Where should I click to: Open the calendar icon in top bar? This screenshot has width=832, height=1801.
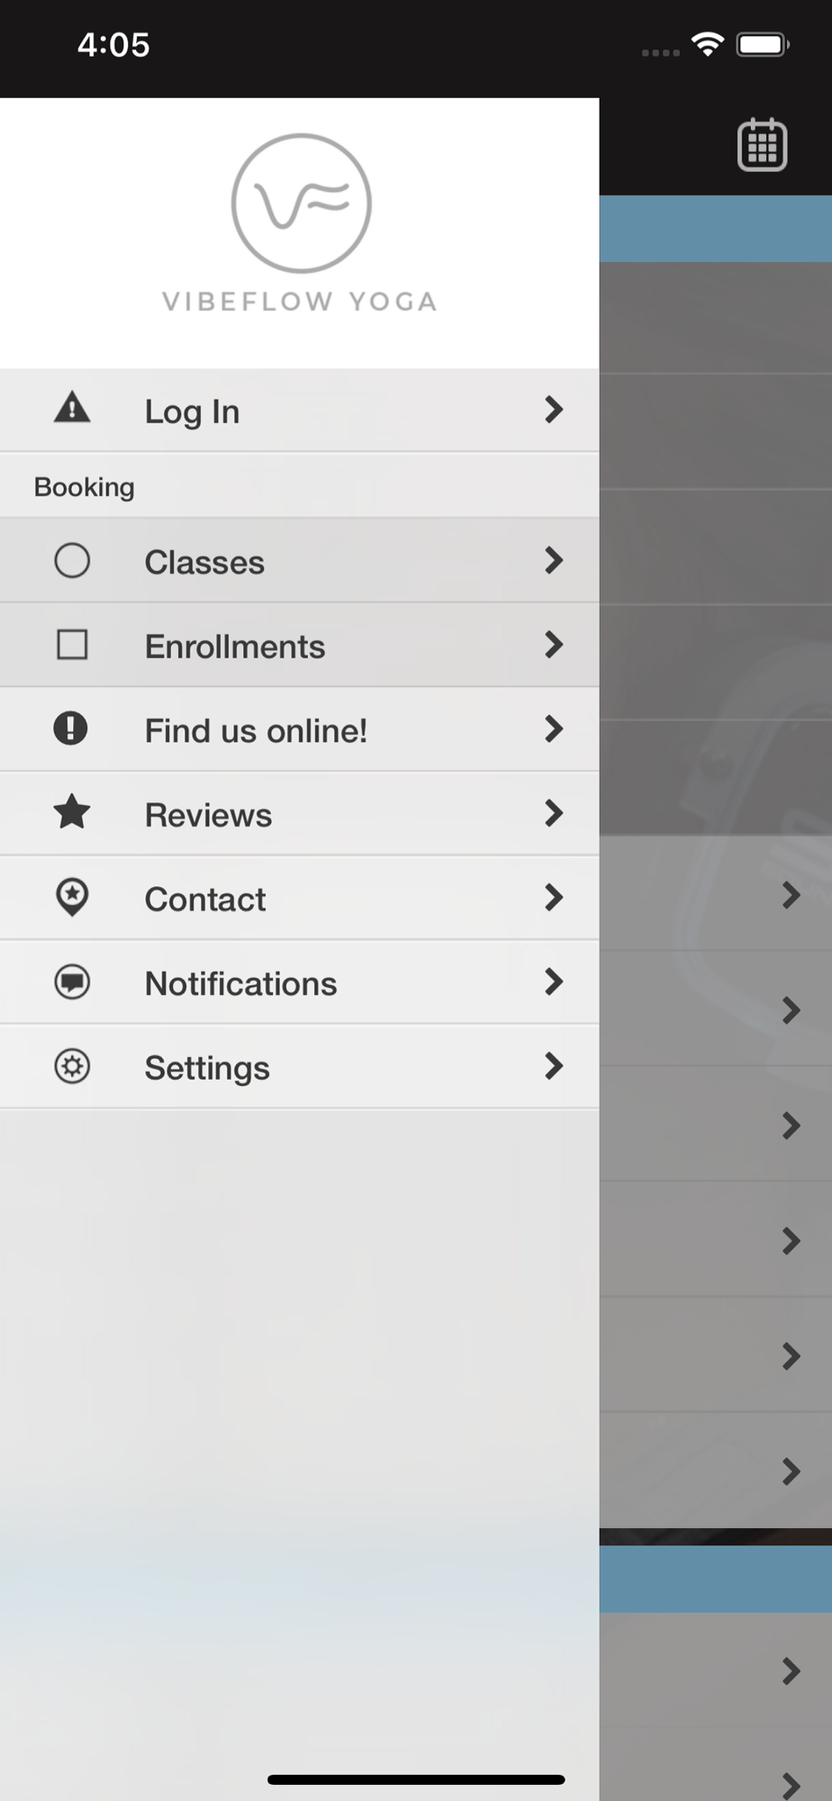(x=762, y=145)
